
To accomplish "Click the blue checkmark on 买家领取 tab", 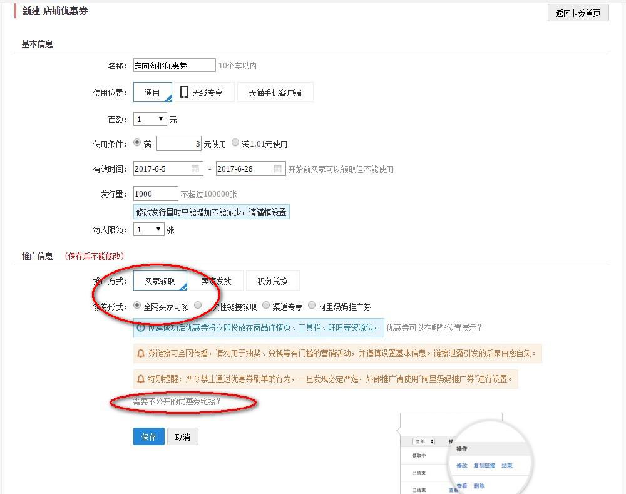I will [x=185, y=286].
